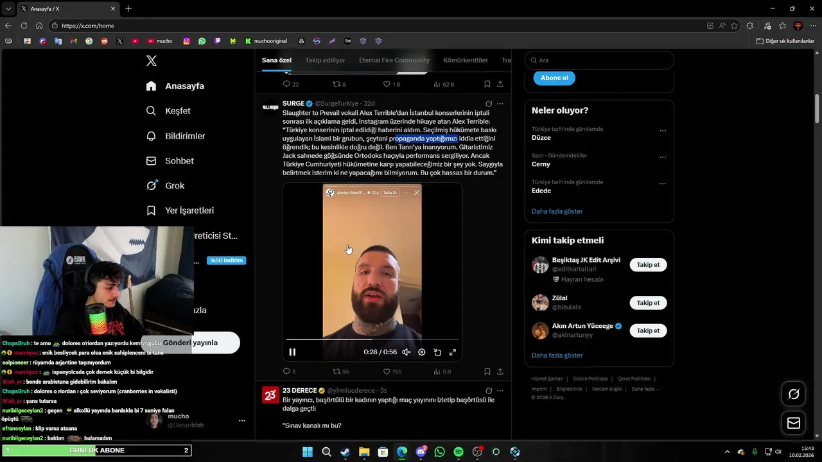Click the X logo above the sidebar
Screen dimensions: 822x462
pyautogui.click(x=152, y=61)
